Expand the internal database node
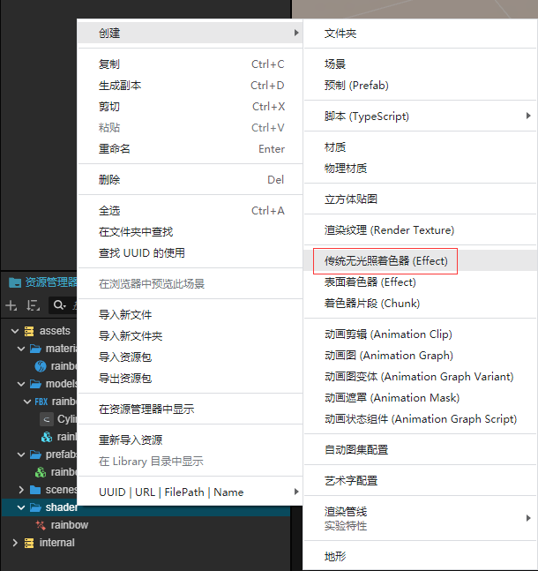This screenshot has width=538, height=571. (x=15, y=543)
